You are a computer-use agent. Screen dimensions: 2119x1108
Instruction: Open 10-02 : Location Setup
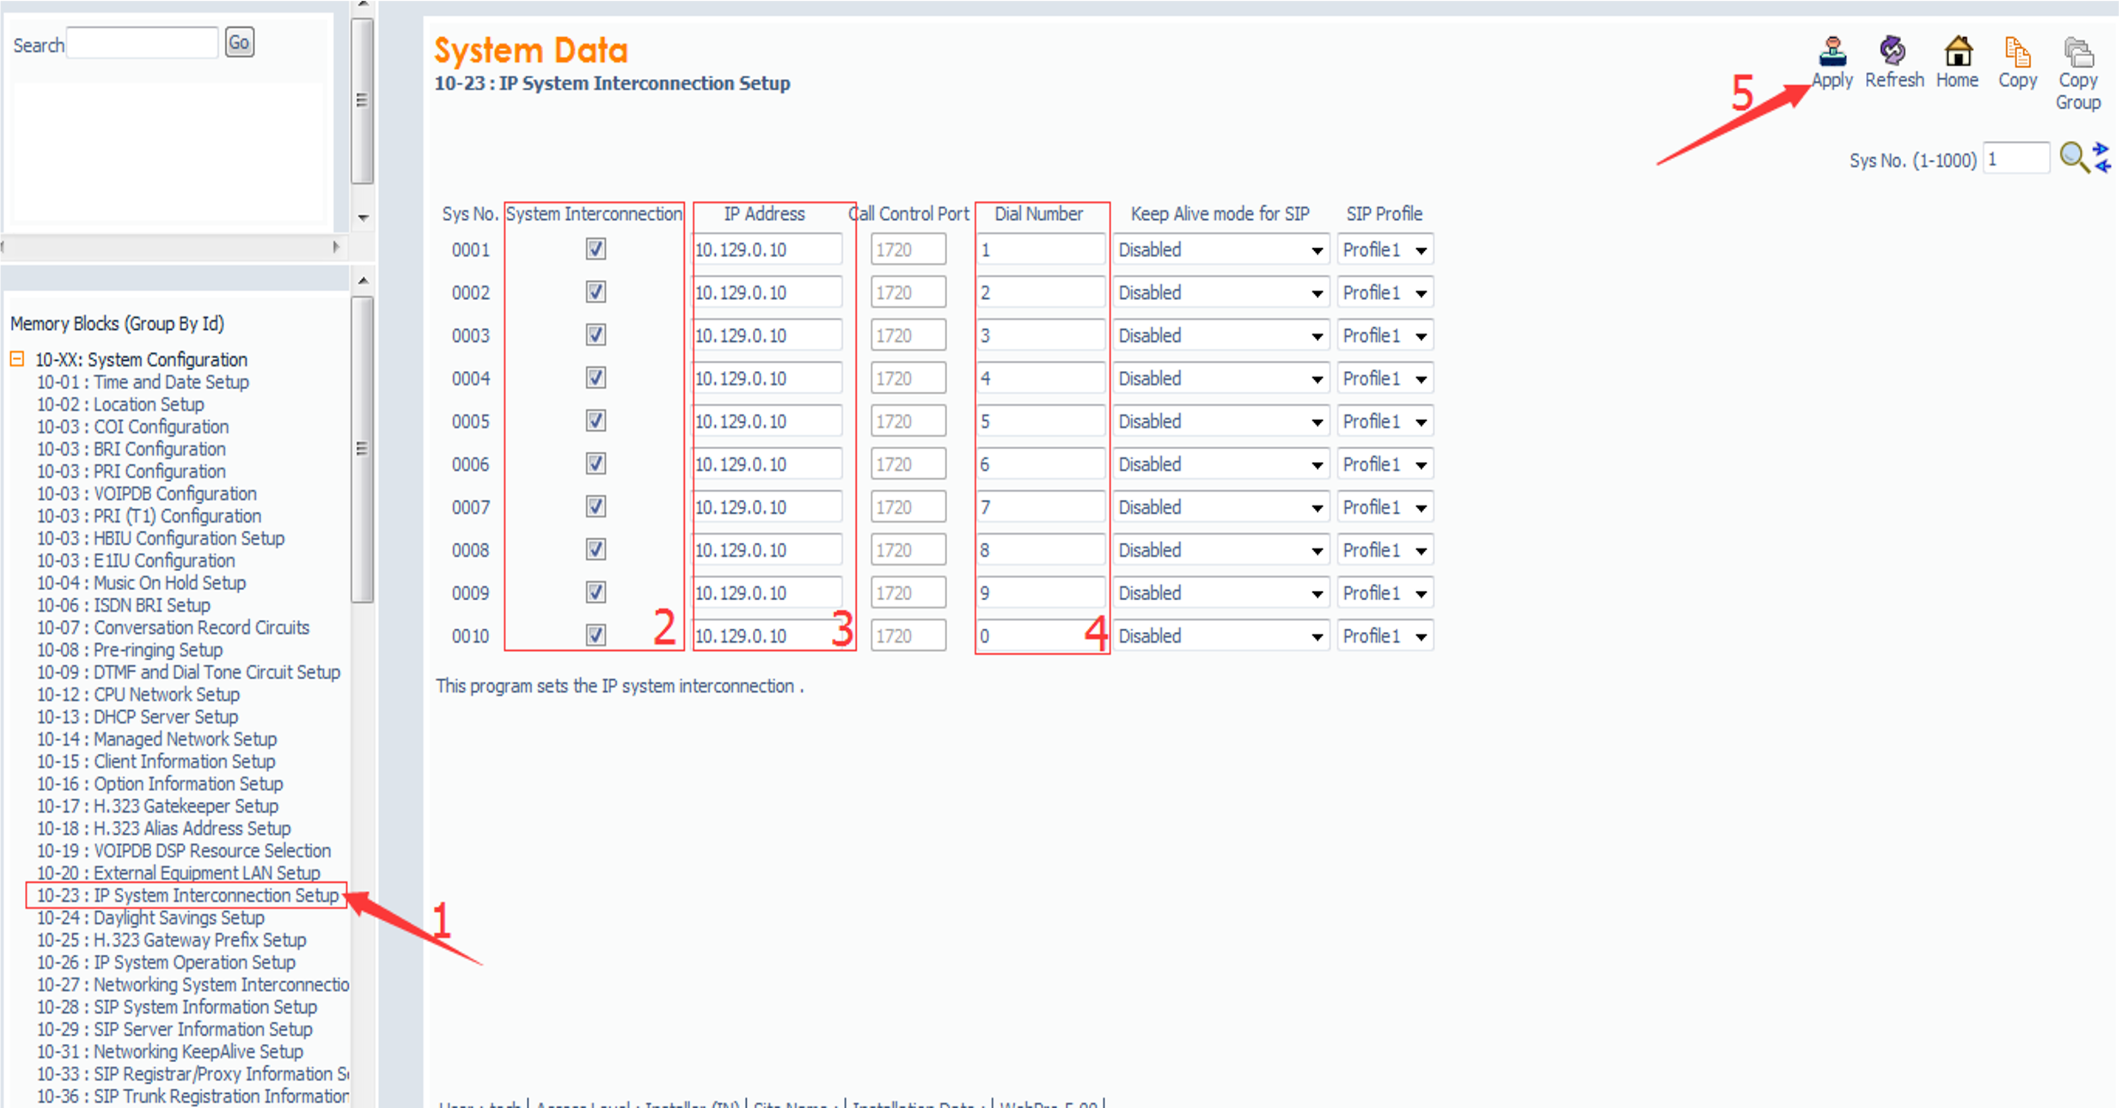click(120, 404)
